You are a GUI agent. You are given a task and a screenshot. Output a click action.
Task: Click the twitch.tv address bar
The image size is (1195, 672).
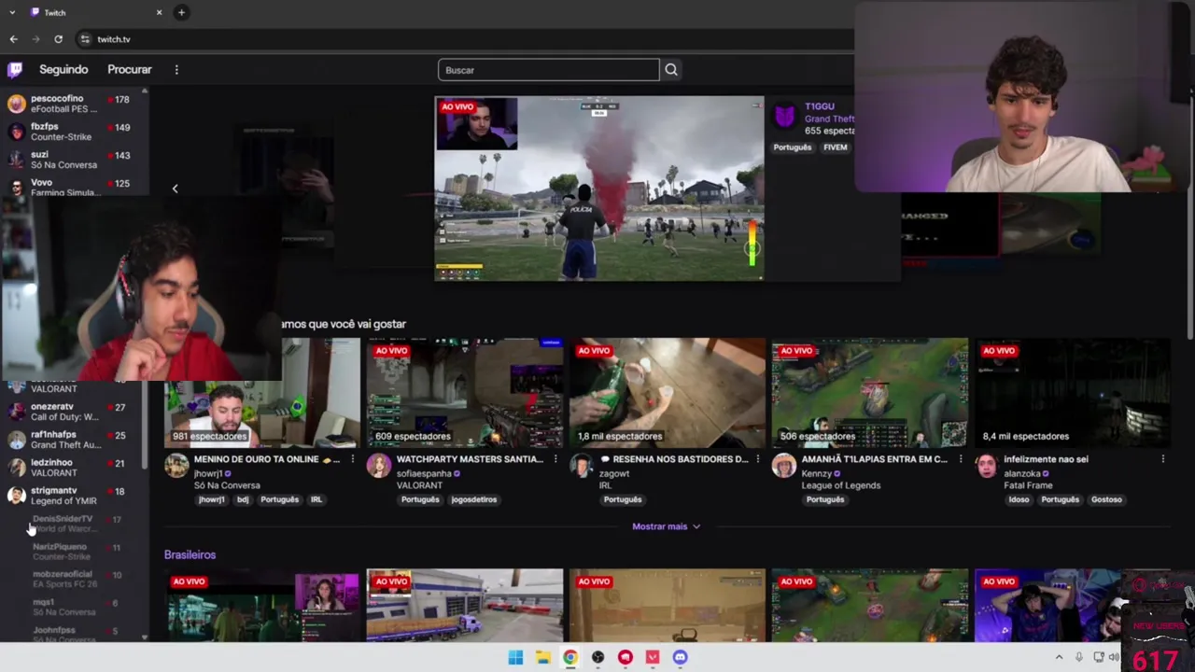(x=114, y=39)
